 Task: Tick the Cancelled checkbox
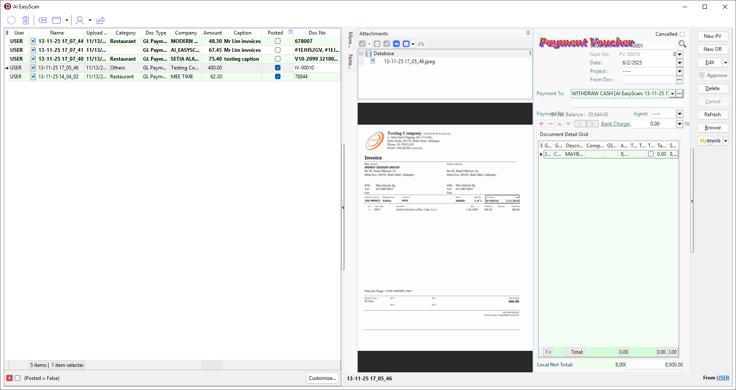tap(682, 34)
